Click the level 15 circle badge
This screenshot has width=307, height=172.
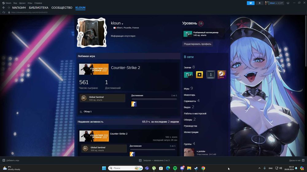click(201, 24)
